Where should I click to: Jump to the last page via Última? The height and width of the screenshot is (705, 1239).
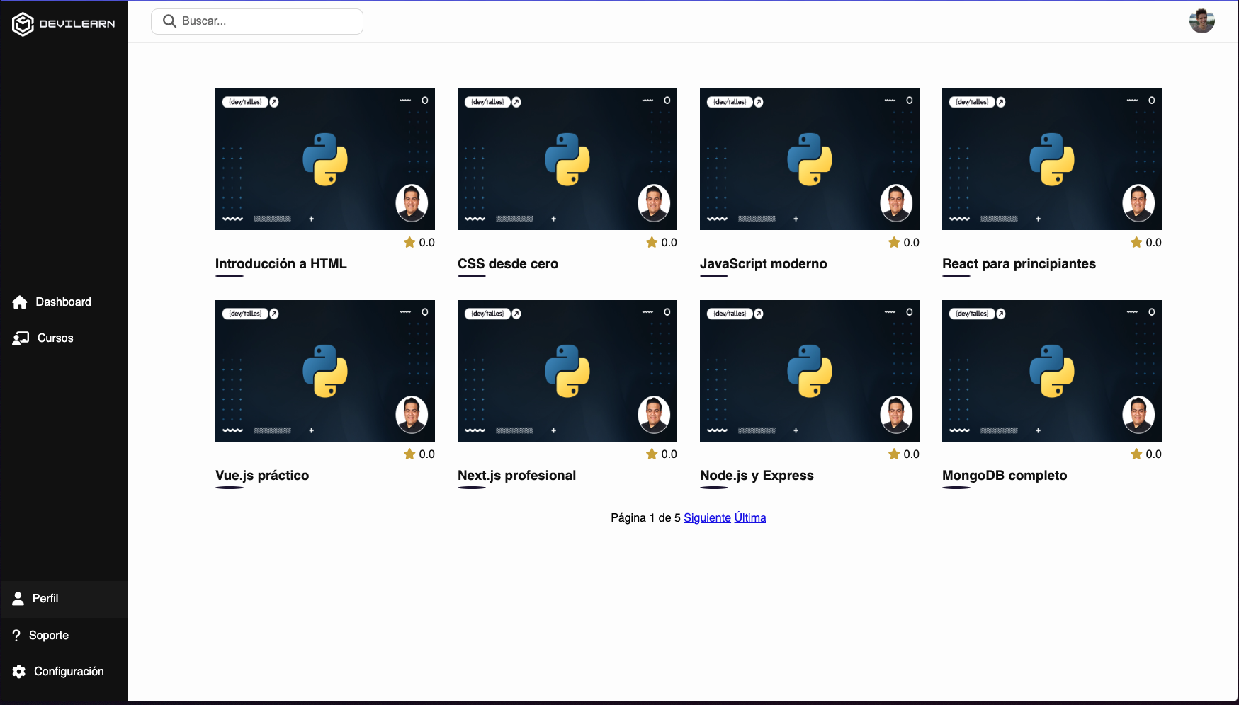pos(749,517)
